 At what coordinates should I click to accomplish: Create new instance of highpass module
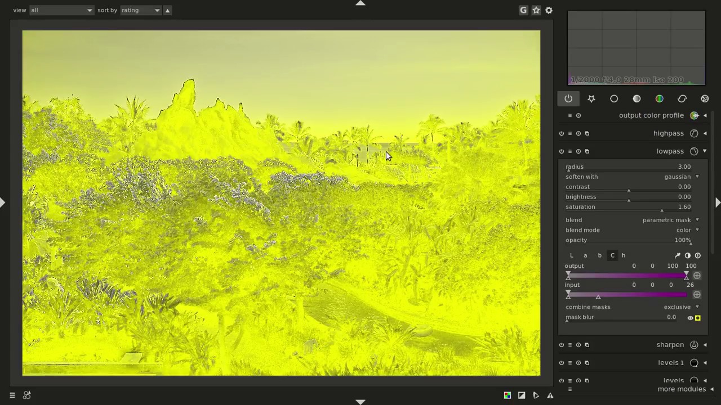click(x=586, y=133)
